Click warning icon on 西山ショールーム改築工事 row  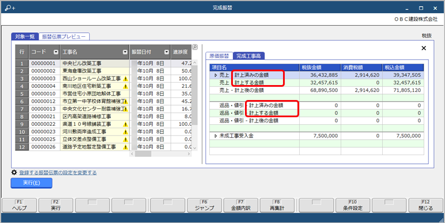coord(126,79)
